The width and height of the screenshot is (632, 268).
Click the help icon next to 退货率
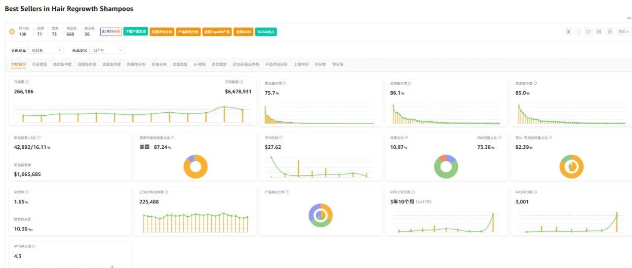pyautogui.click(x=27, y=192)
